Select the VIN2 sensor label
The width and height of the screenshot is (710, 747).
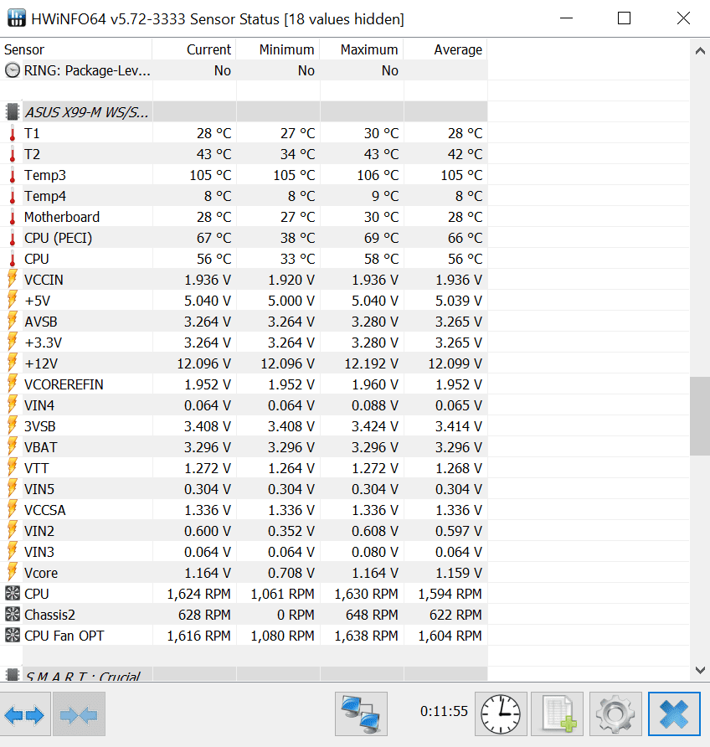tap(39, 531)
